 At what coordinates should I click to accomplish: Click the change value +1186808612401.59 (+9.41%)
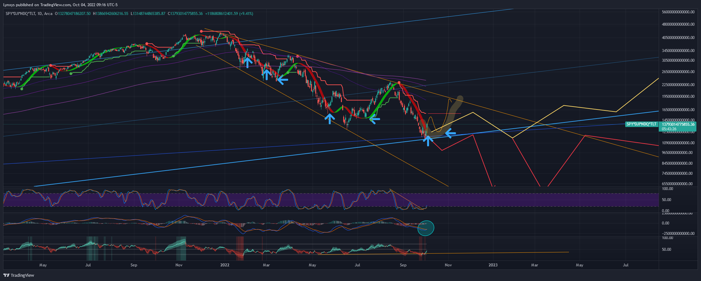(229, 14)
